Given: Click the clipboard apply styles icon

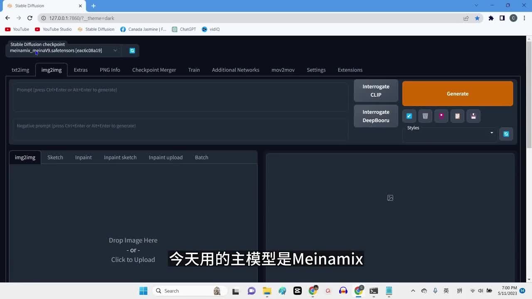Looking at the screenshot, I should click(457, 116).
